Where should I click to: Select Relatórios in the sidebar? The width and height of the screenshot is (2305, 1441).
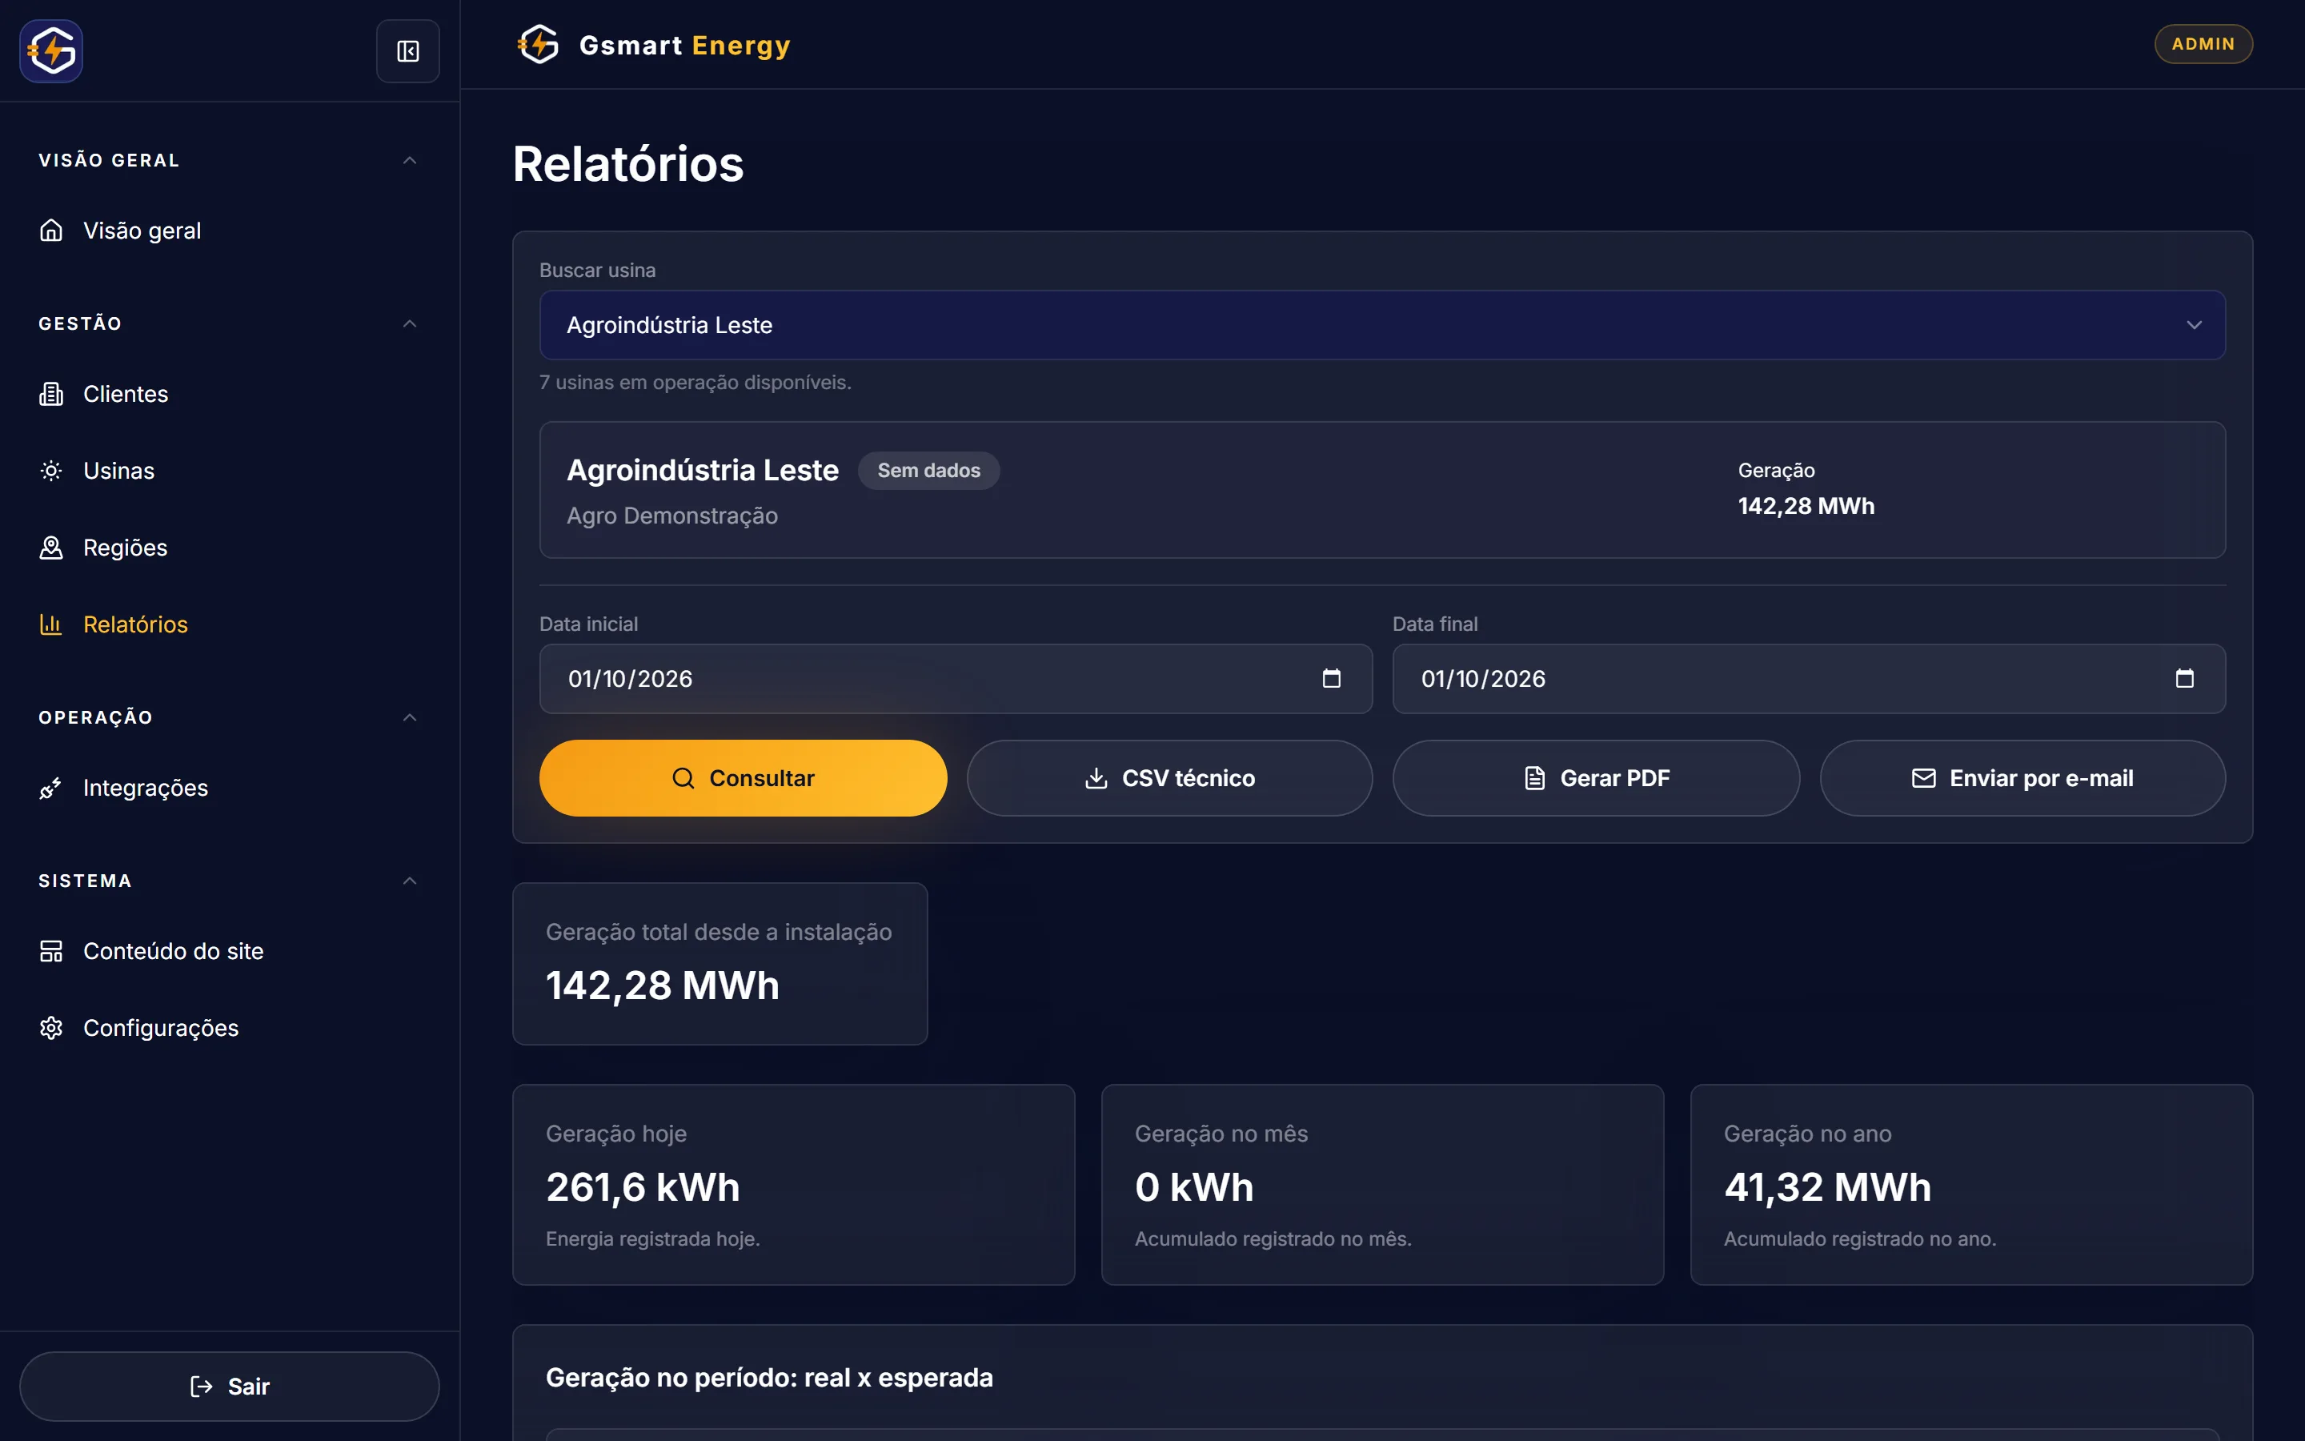[230, 624]
